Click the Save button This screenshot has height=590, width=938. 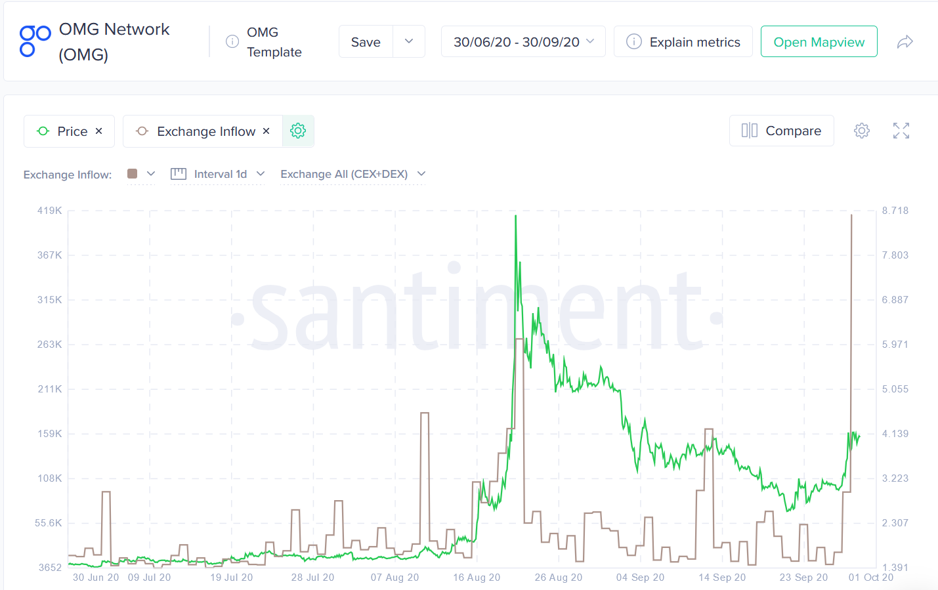[366, 42]
